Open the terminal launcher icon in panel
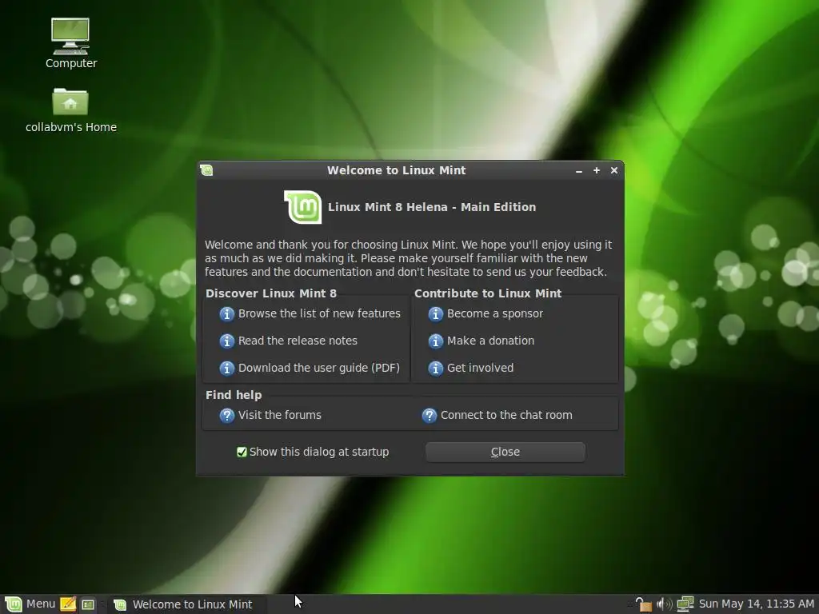The height and width of the screenshot is (614, 819). point(88,604)
